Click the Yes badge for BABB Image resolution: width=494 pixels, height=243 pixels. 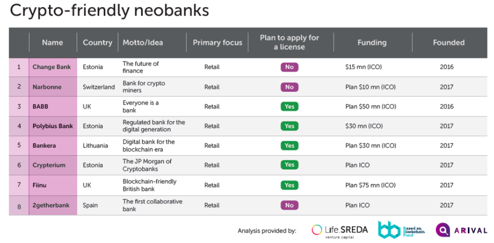[x=289, y=106]
